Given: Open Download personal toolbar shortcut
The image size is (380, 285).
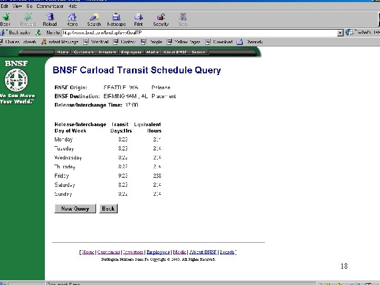Looking at the screenshot, I should 219,42.
